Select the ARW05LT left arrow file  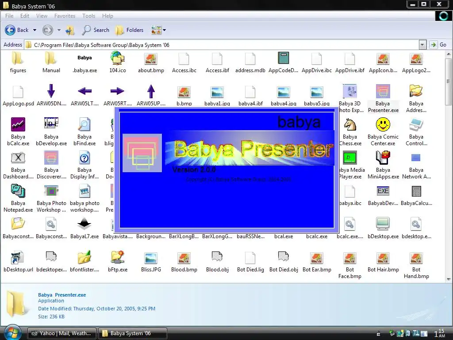tap(84, 91)
